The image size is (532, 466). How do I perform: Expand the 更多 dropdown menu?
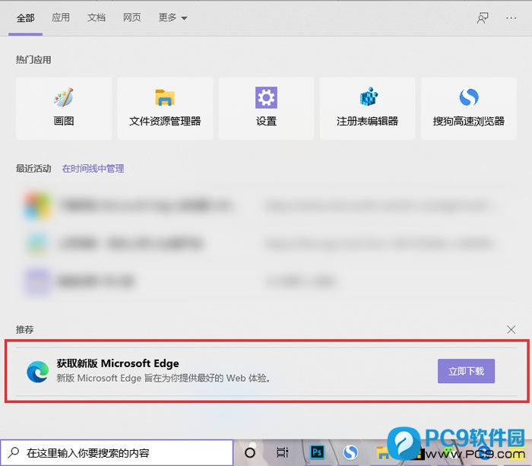pos(173,17)
